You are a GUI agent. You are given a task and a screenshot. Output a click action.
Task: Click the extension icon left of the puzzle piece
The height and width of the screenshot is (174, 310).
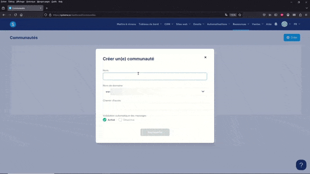294,15
